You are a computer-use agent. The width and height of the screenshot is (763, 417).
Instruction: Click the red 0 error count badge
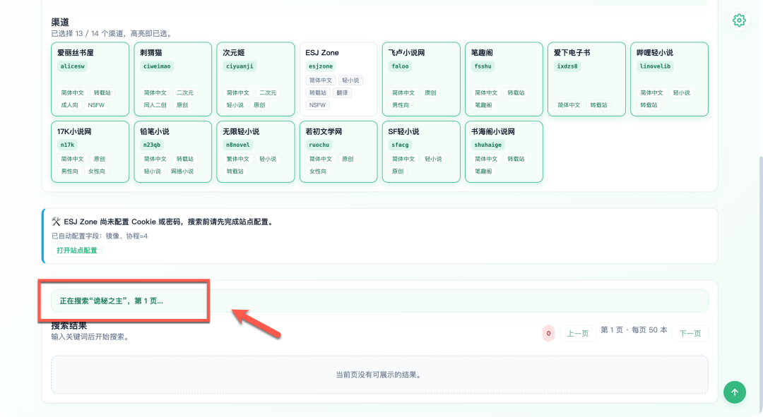[548, 334]
